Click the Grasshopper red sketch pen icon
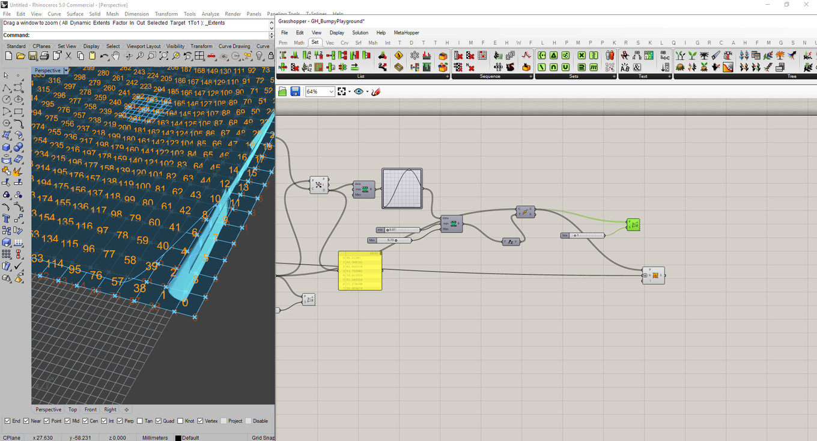Image resolution: width=817 pixels, height=441 pixels. point(376,91)
